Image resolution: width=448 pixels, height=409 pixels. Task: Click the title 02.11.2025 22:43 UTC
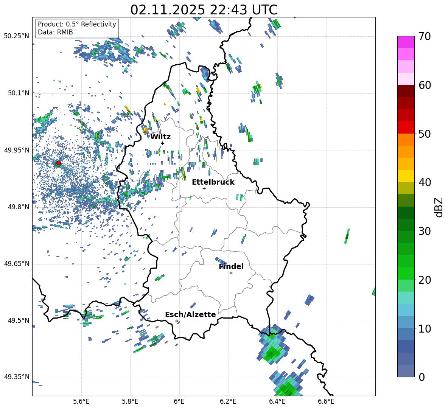[204, 9]
